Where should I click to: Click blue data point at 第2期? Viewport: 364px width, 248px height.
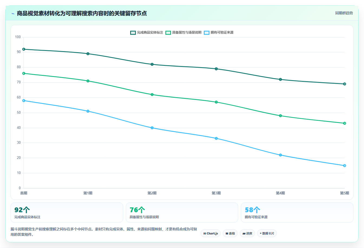point(152,128)
